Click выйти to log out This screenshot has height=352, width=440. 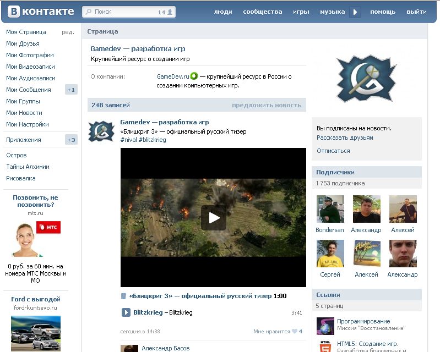click(x=416, y=12)
